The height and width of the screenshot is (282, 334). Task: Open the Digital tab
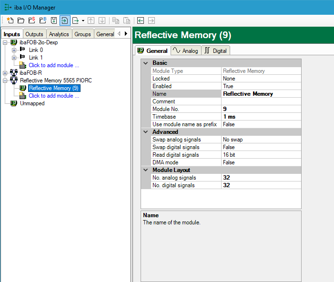[x=216, y=50]
